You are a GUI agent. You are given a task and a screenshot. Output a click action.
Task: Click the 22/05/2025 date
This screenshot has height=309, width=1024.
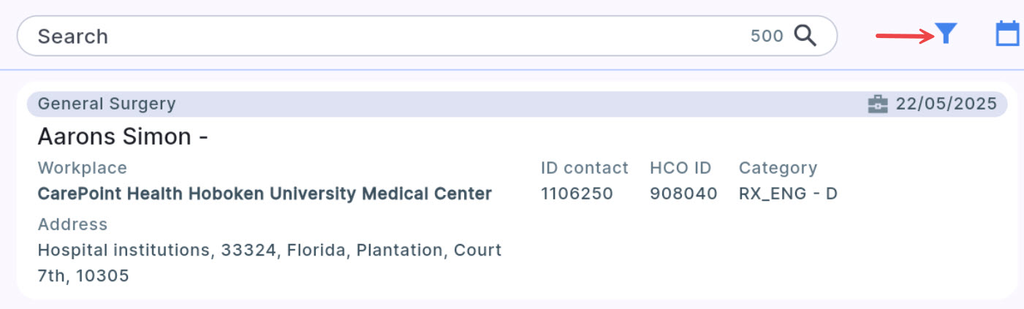coord(946,104)
